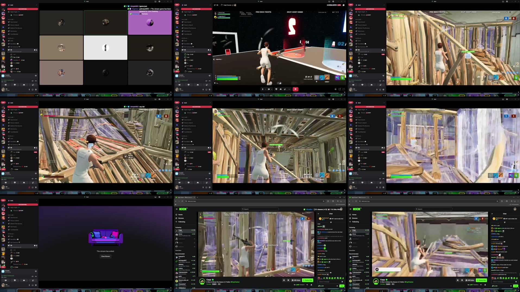Screen dimensions: 520x292
Task: Collapse chat arrow in Kick score 2-1 window
Action: pos(318,214)
